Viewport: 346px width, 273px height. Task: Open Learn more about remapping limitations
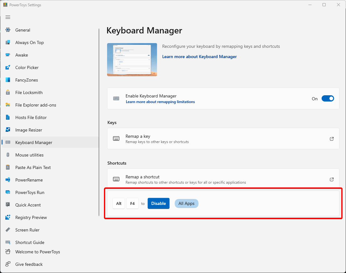point(160,102)
